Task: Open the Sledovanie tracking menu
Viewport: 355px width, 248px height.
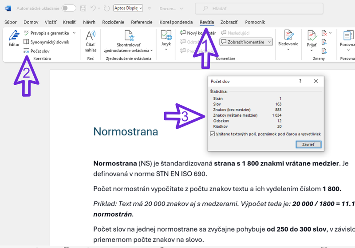Action: click(x=288, y=41)
